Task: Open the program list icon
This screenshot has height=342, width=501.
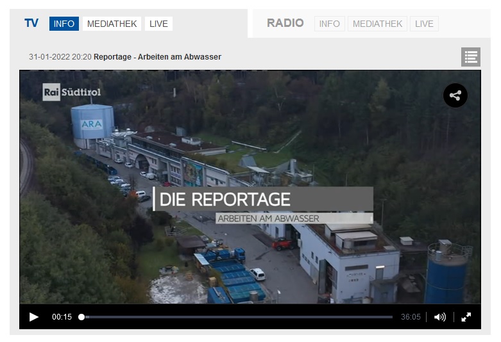Action: 470,57
